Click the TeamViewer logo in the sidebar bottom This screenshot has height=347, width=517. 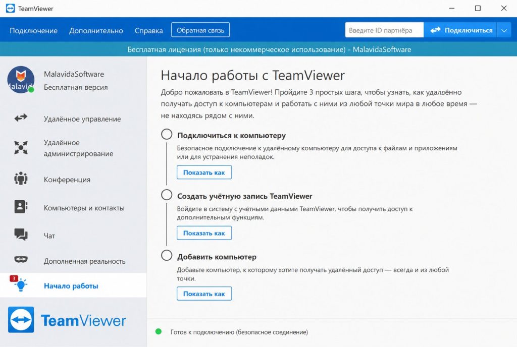point(67,320)
